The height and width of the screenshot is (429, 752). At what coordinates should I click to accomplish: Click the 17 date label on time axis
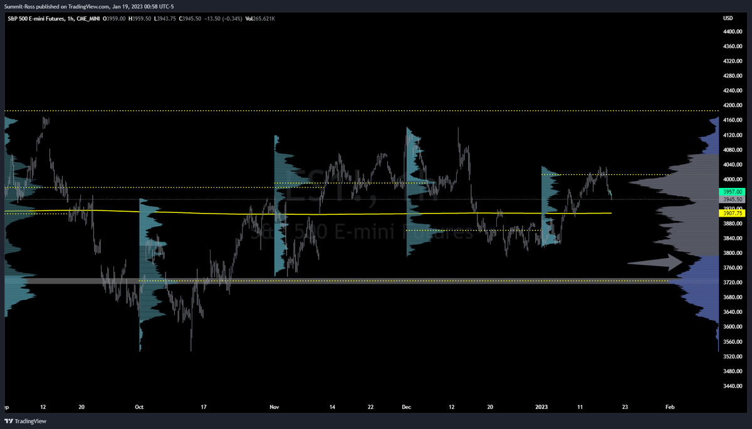click(204, 407)
